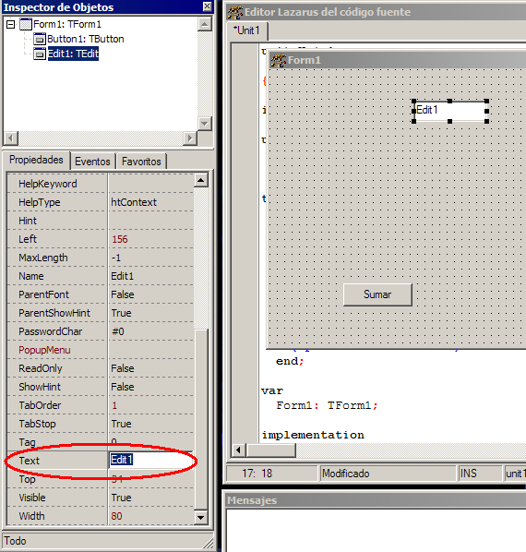
Task: Click the Lazarus icon in source editor title
Action: click(x=234, y=12)
